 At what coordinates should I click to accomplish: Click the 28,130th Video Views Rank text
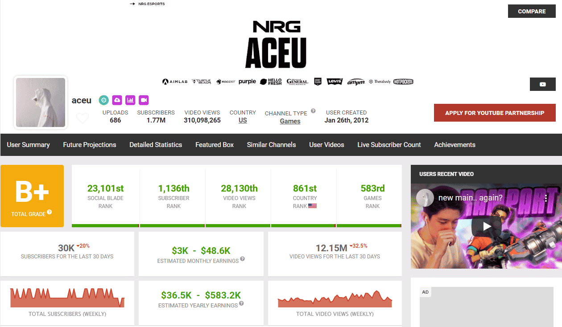(239, 188)
